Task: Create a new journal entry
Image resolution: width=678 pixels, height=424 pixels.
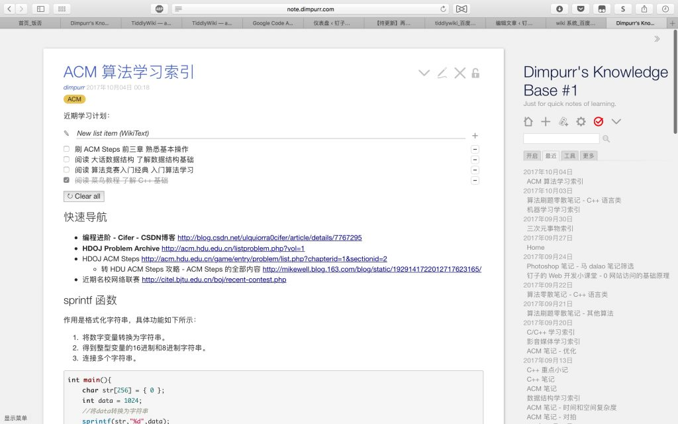Action: [564, 121]
